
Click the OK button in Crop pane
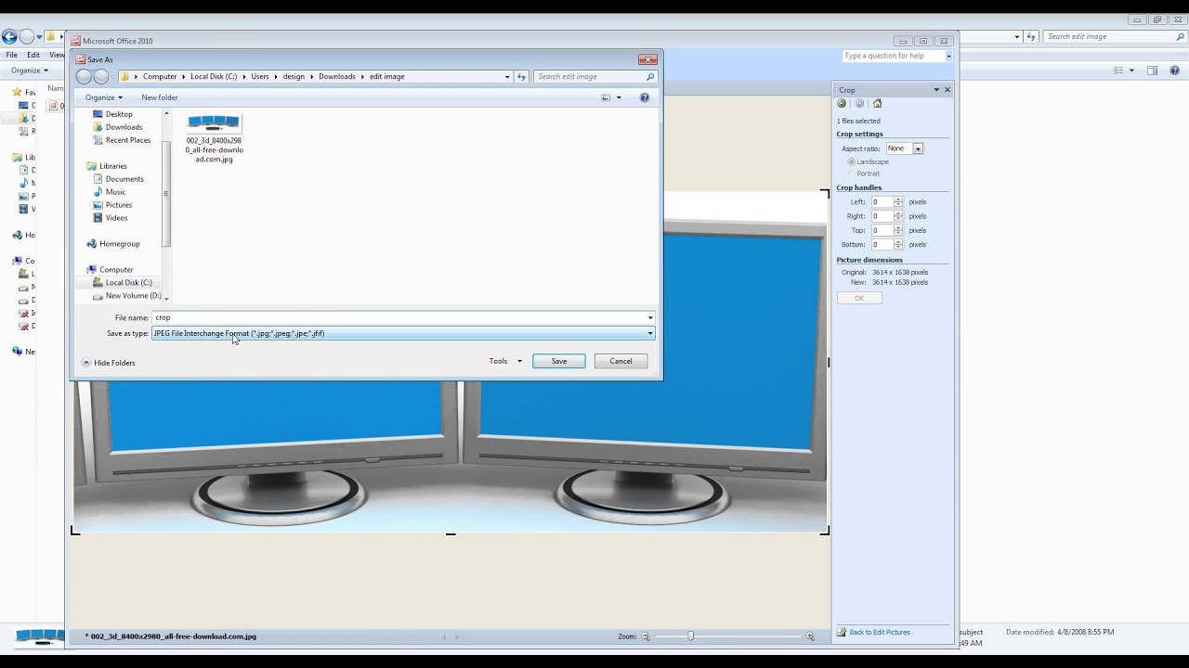click(859, 298)
